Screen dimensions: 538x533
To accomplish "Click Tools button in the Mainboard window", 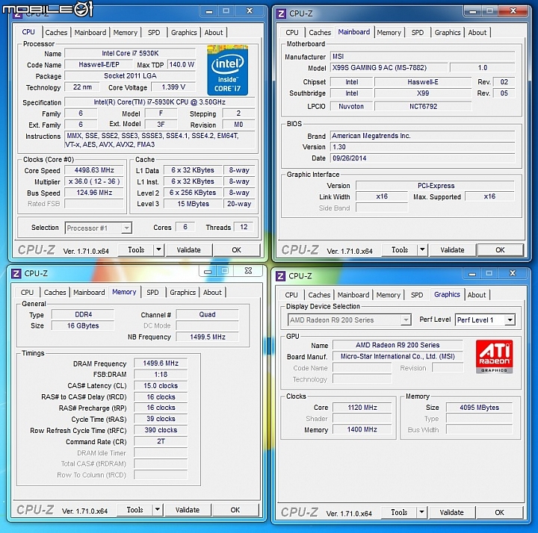I will pos(400,250).
